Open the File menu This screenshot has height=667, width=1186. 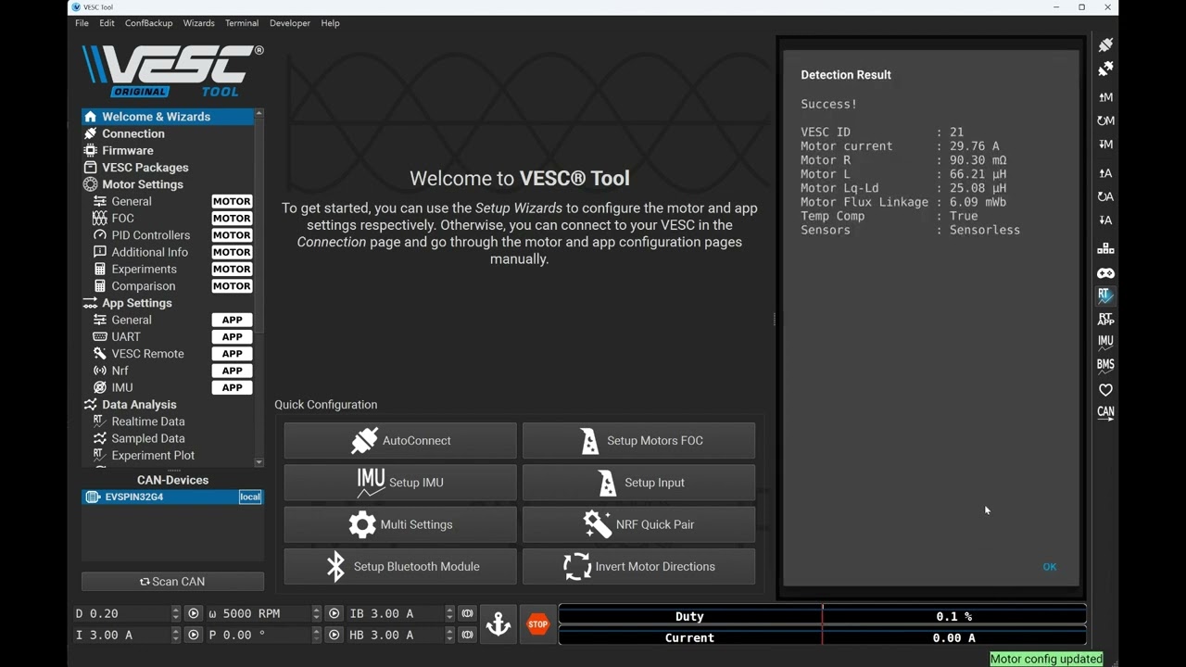(82, 23)
